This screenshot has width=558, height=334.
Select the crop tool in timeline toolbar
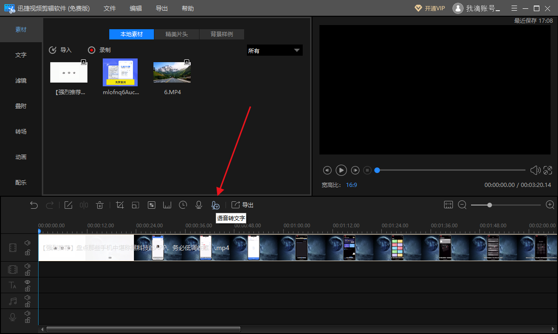pyautogui.click(x=120, y=205)
